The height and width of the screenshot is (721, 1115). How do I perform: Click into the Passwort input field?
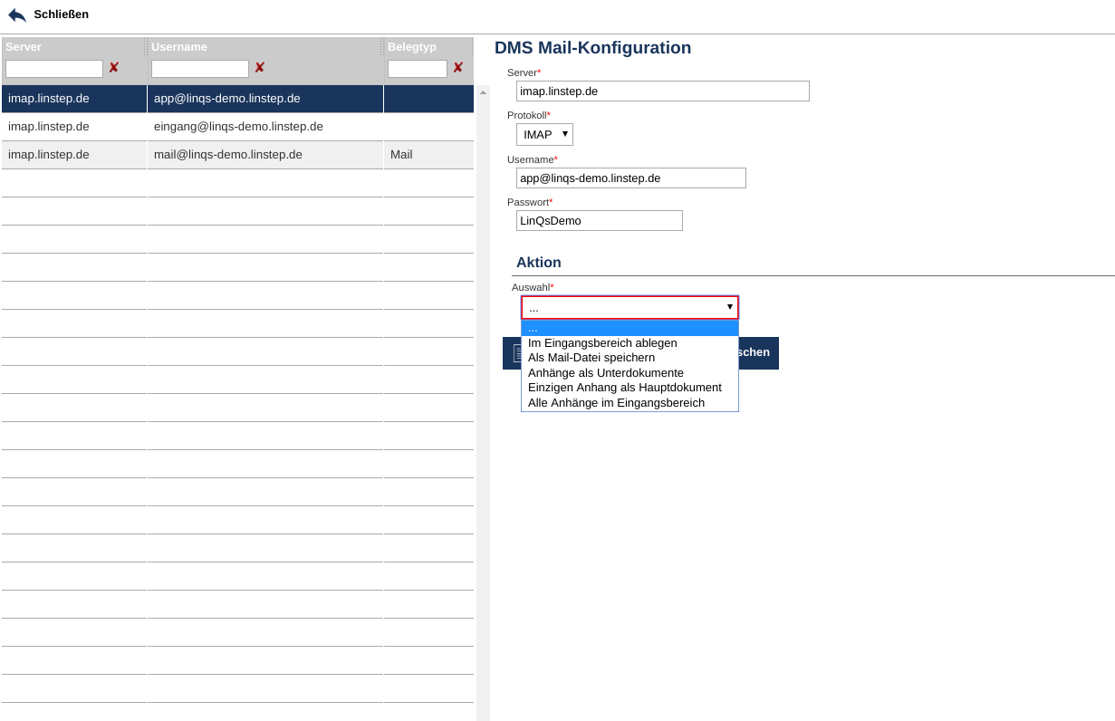click(x=599, y=221)
